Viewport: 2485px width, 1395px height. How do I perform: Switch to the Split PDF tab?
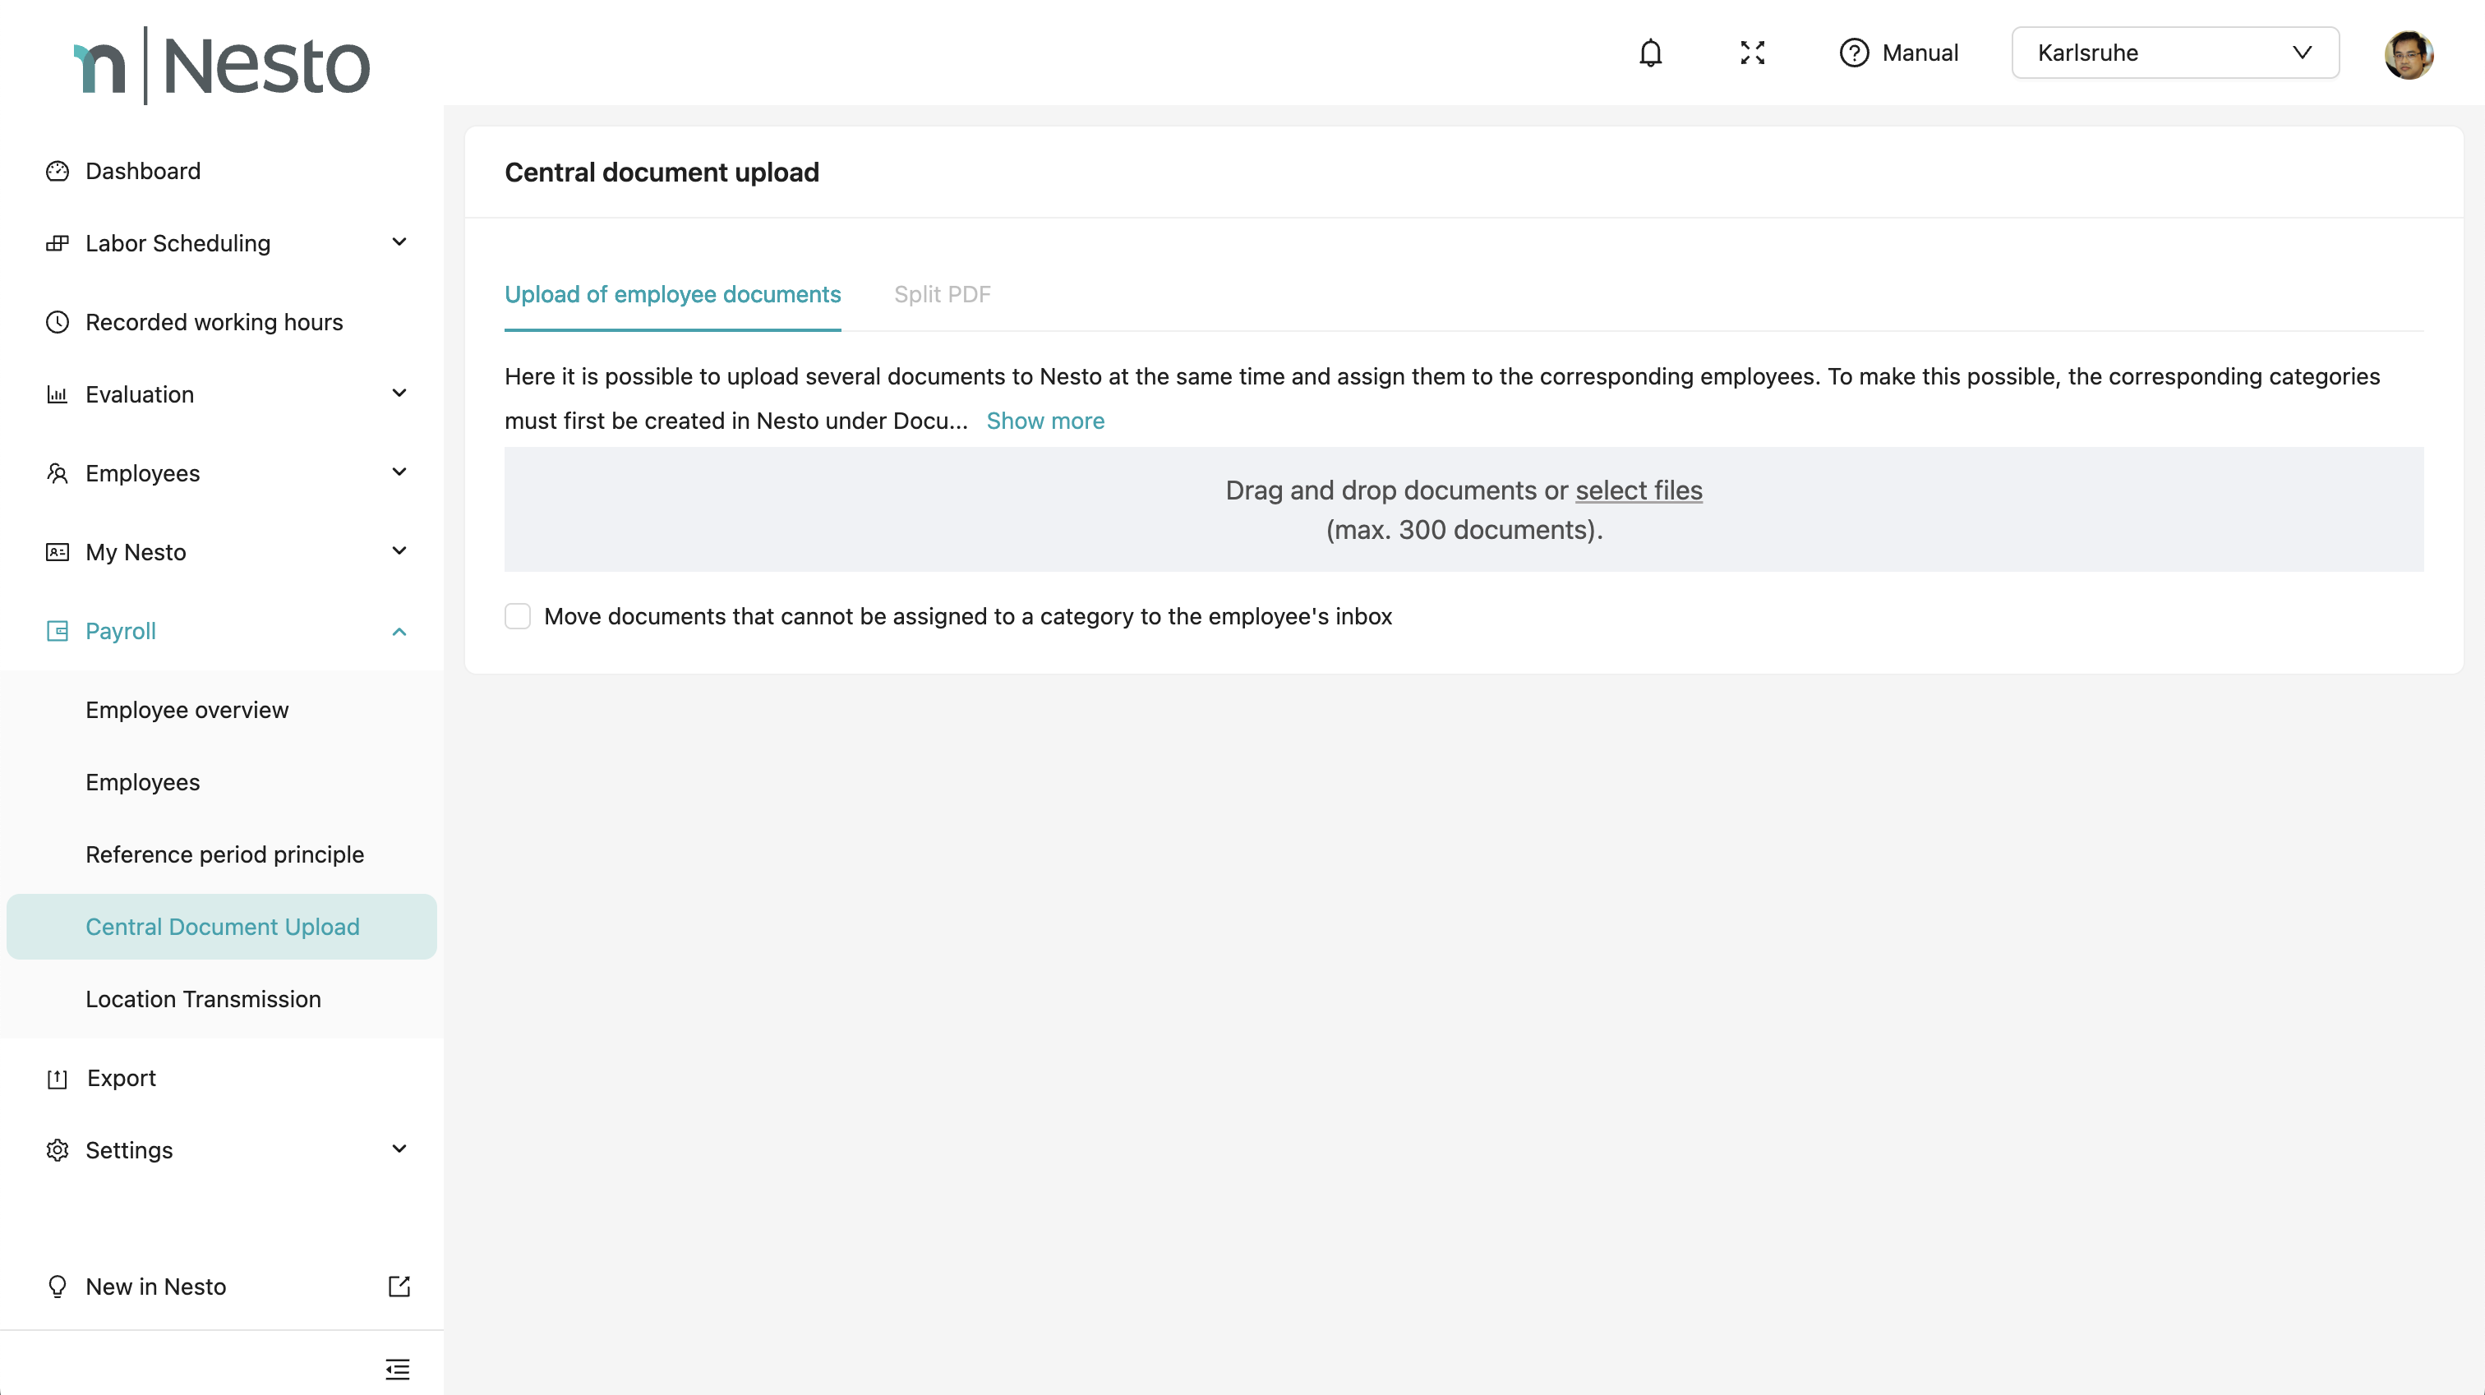942,294
